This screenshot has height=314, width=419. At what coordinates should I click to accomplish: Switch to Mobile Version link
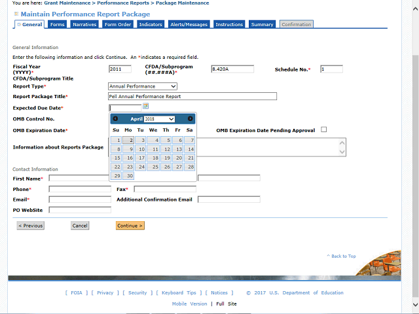coord(189,304)
